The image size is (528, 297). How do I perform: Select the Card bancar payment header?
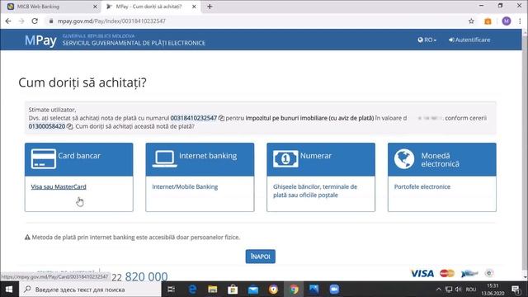click(x=79, y=159)
